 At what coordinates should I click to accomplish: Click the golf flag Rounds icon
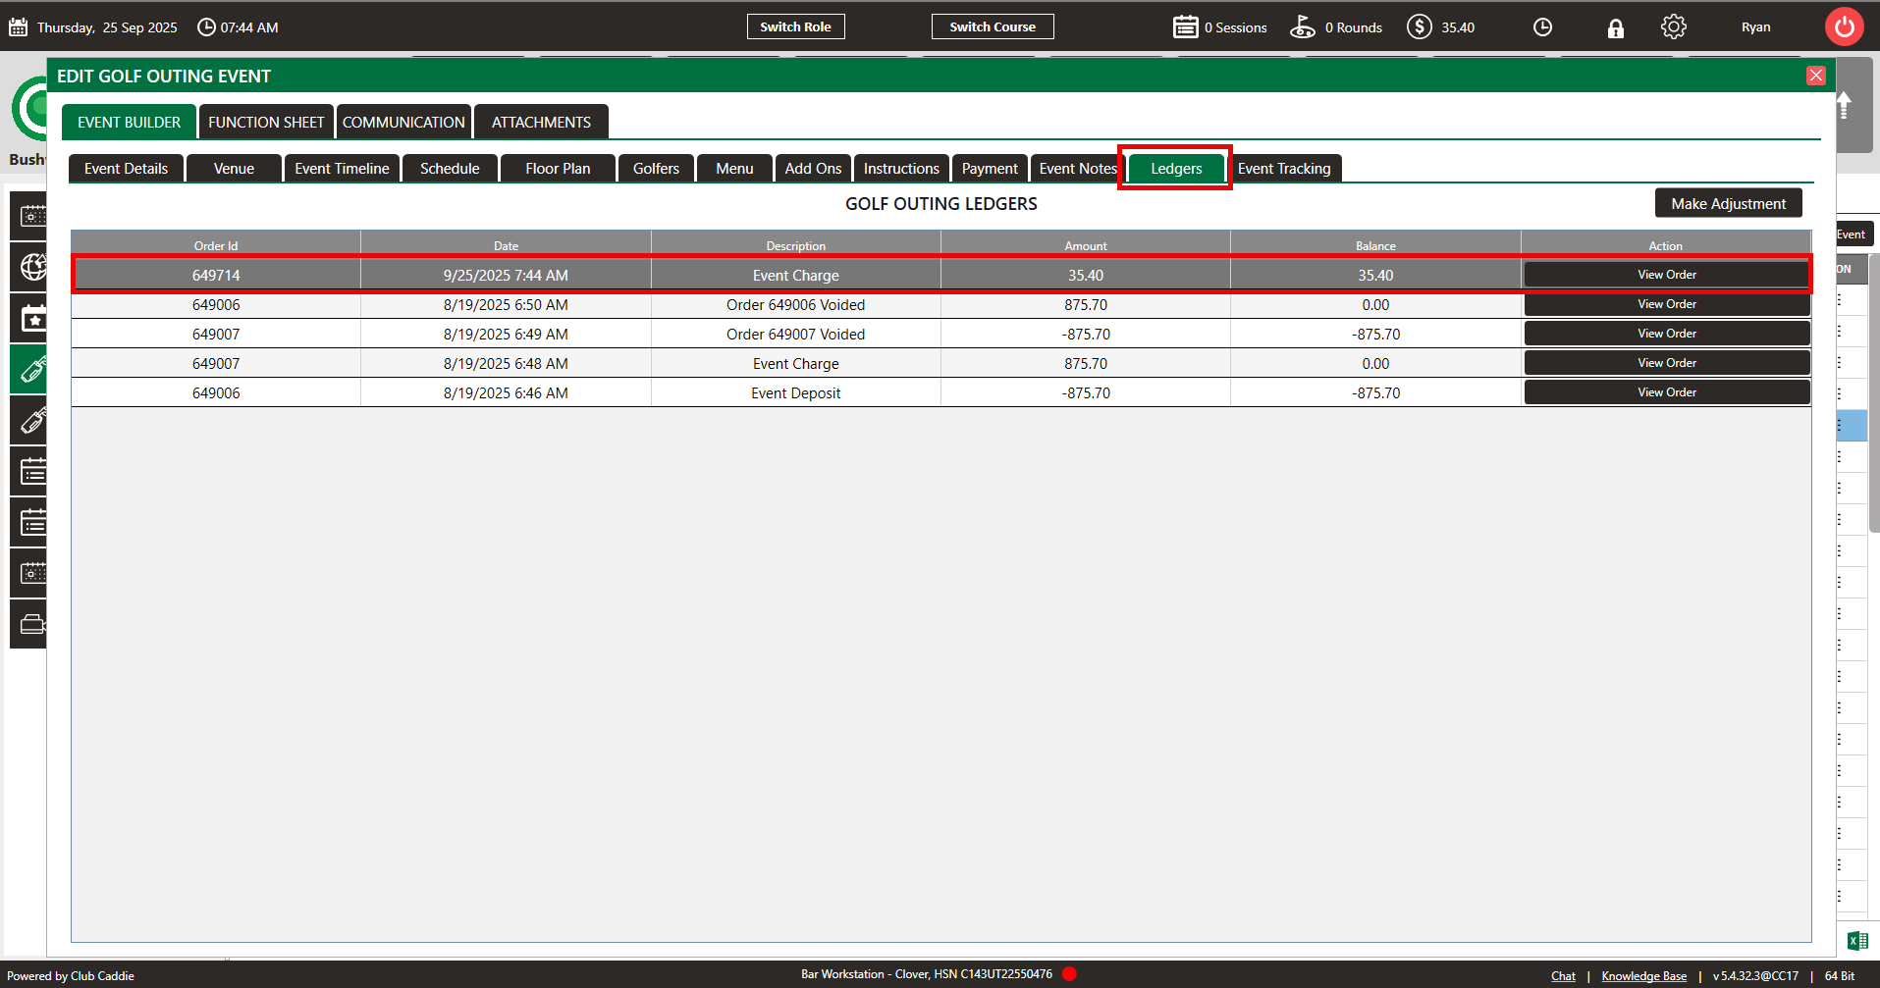coord(1302,27)
